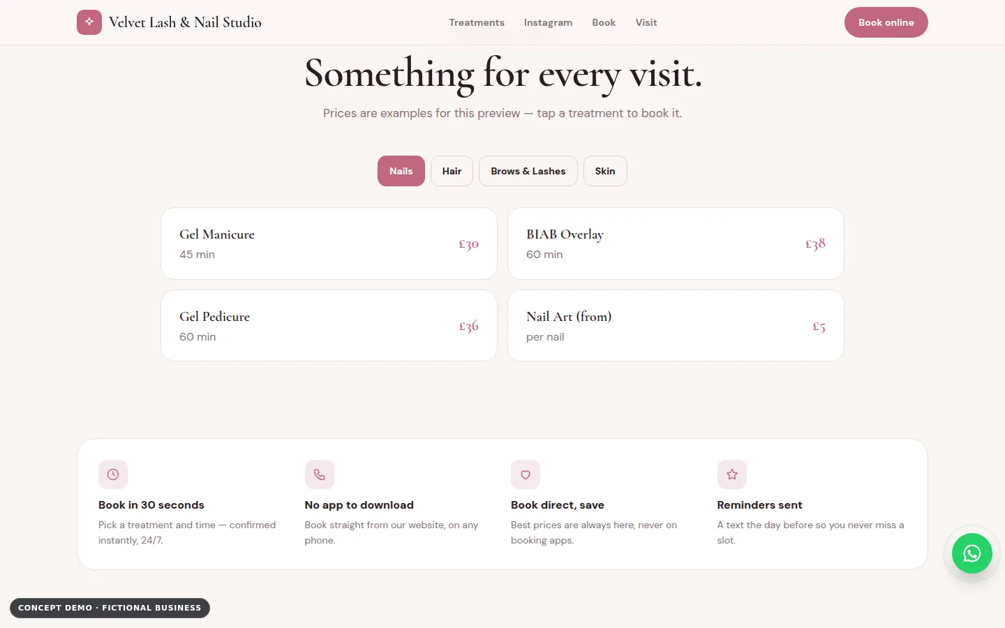
Task: Click the star icon above Reminders sent
Action: click(x=732, y=474)
